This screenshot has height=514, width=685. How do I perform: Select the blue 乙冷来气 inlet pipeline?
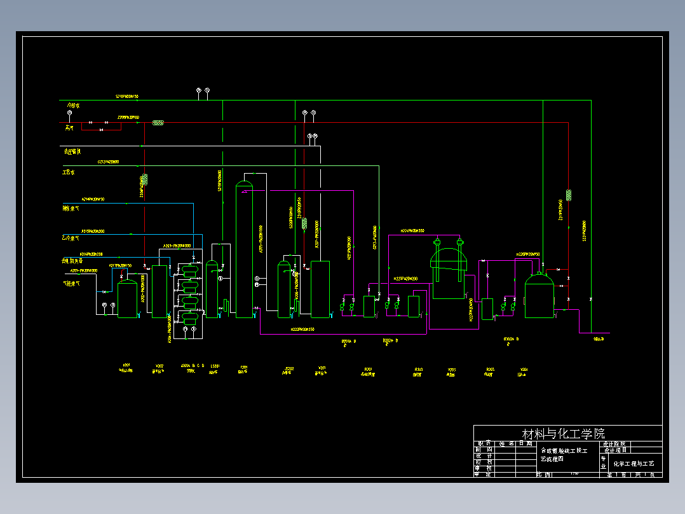tap(132, 235)
